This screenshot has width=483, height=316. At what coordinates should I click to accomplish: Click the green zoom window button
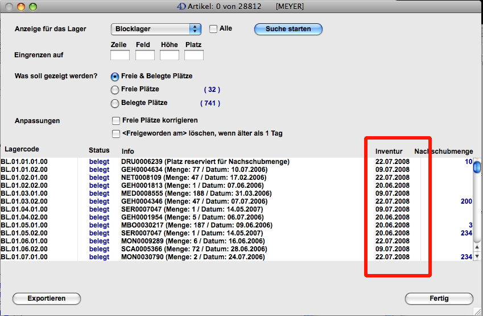32,7
